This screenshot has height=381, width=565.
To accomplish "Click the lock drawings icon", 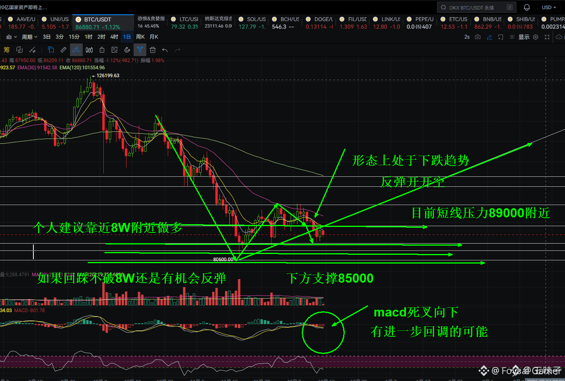I will [x=102, y=50].
